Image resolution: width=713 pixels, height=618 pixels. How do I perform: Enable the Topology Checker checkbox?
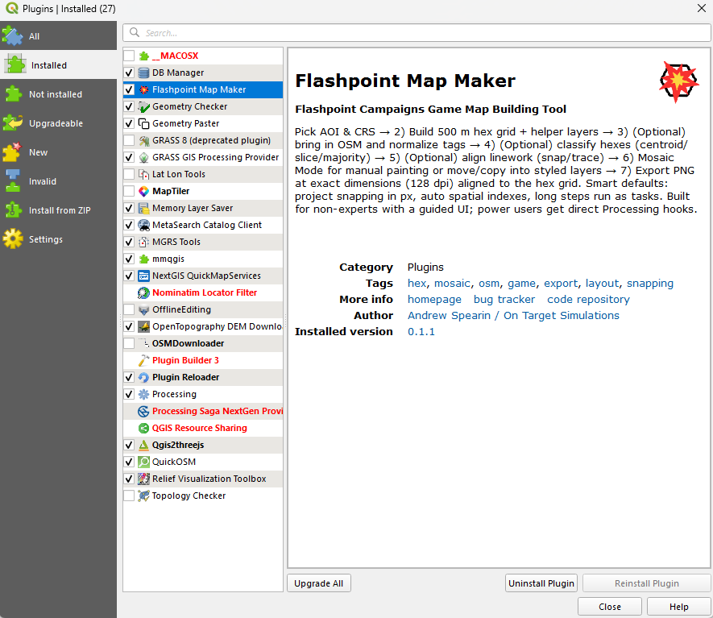(x=129, y=496)
